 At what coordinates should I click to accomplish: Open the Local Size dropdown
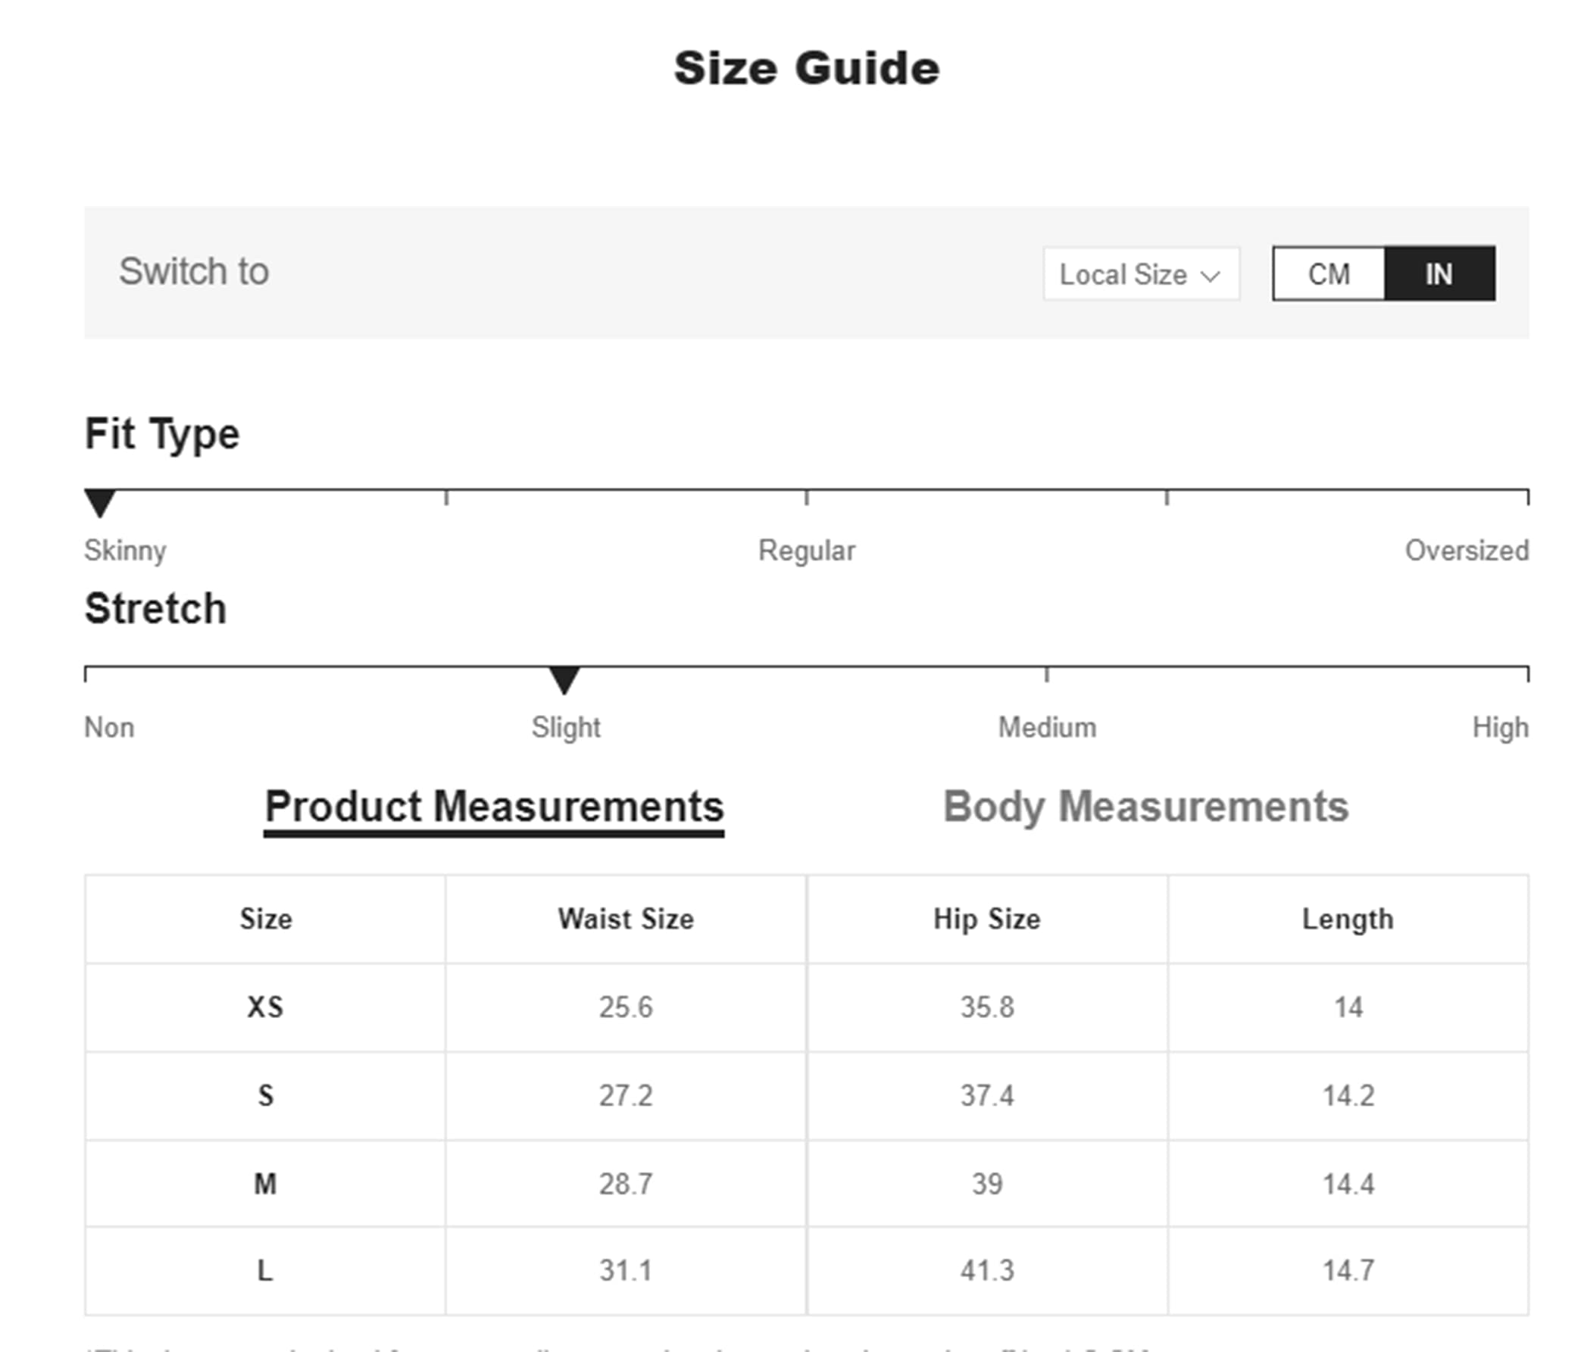coord(1140,274)
